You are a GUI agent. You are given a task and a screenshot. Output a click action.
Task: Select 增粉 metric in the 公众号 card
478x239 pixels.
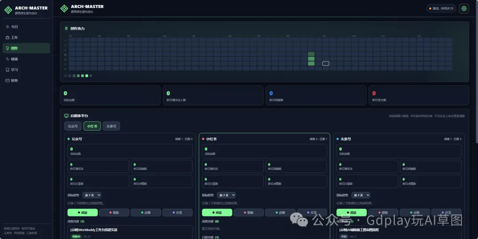tap(114, 212)
